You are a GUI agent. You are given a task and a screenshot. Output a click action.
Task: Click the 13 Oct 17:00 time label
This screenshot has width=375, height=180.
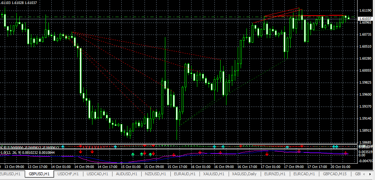[37, 167]
